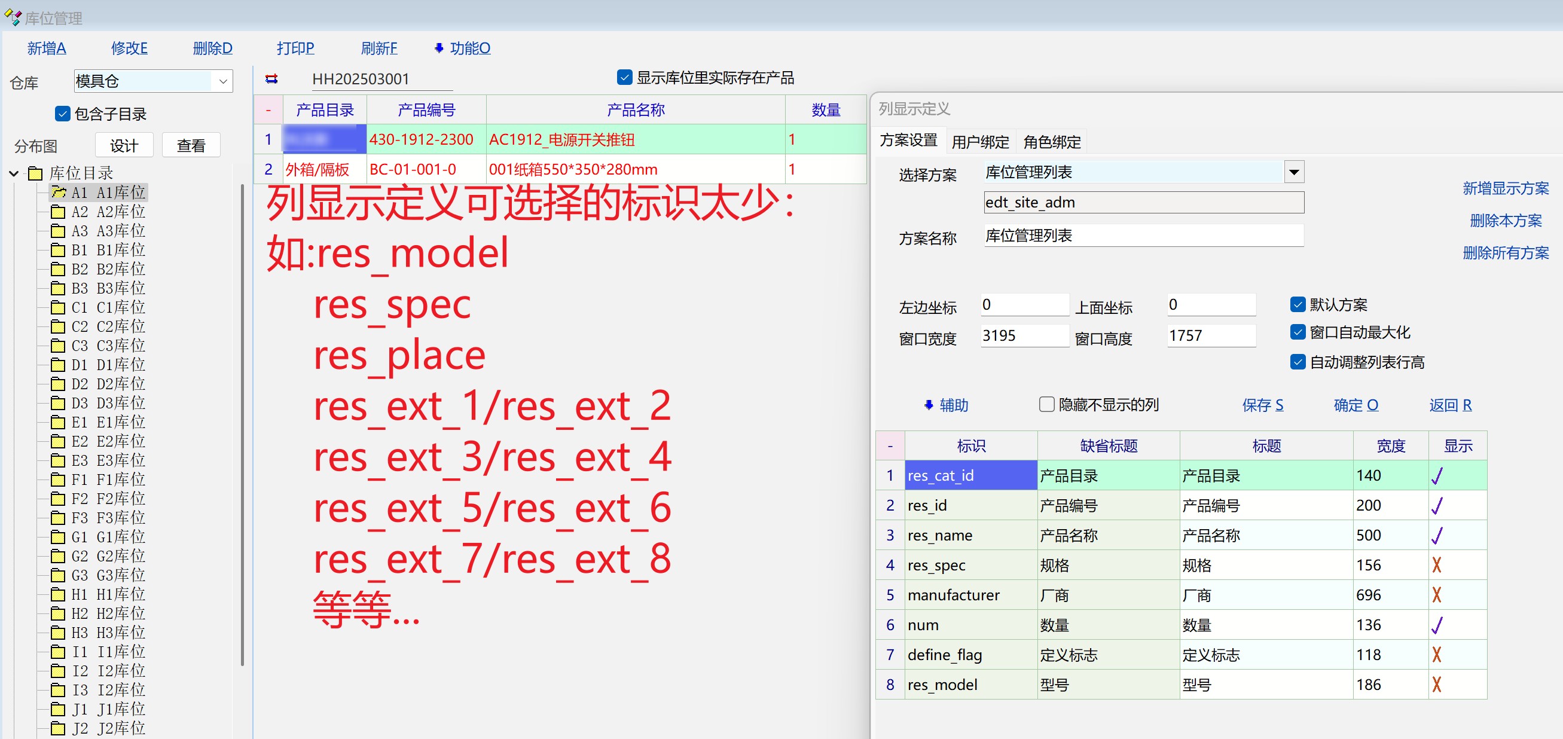
Task: Click the 库位目录 root folder icon
Action: pos(36,173)
